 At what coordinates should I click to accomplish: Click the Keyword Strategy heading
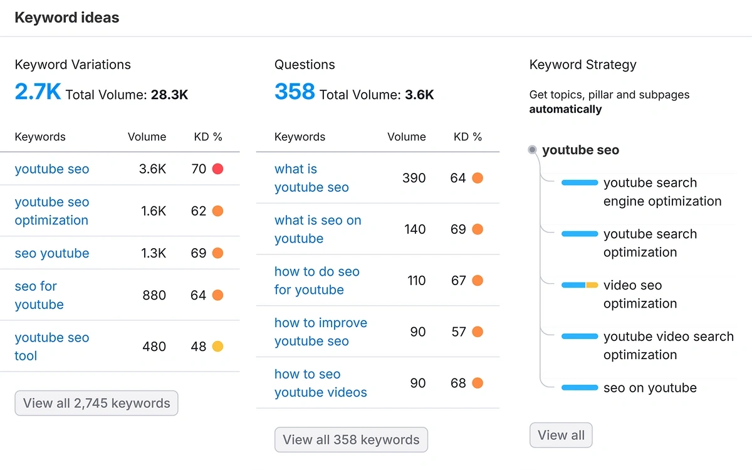pyautogui.click(x=583, y=65)
